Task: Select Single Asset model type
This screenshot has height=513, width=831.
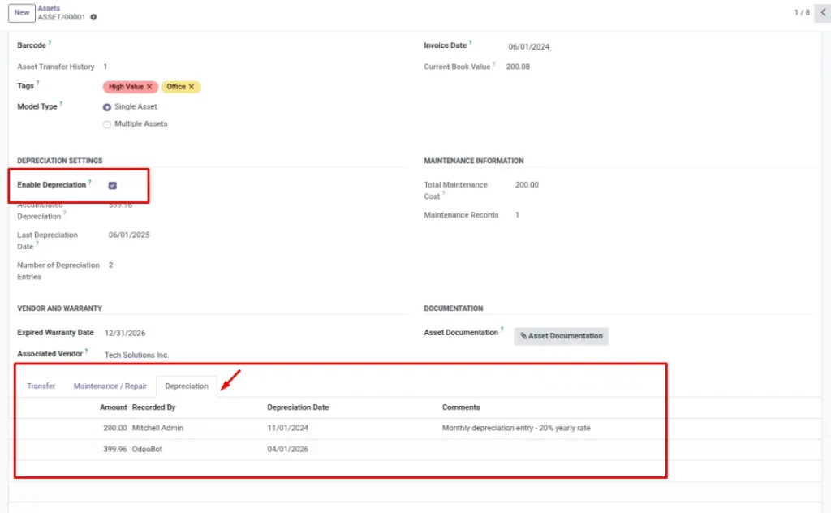Action: click(x=107, y=107)
